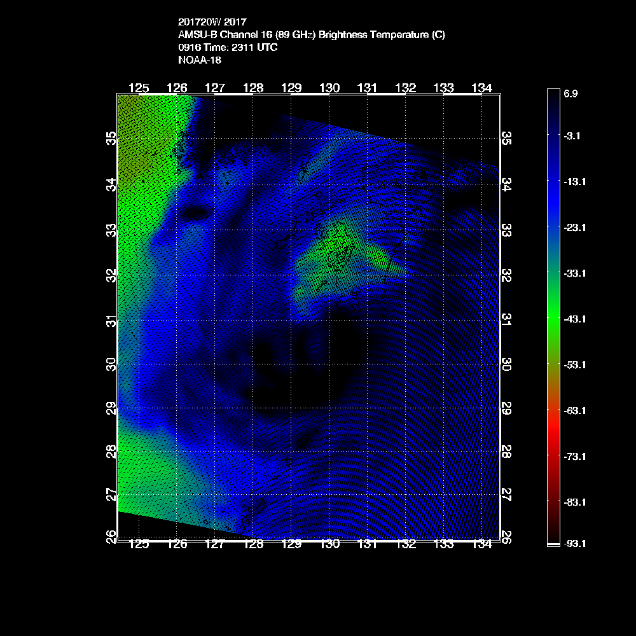Click longitude label "130" on the top axis
636x636 pixels.
point(329,88)
